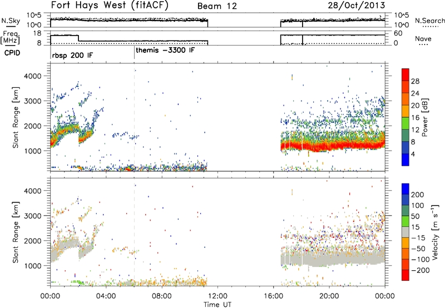Click the '20:00' time tick label
Image resolution: width=445 pixels, height=308 pixels.
[x=329, y=296]
